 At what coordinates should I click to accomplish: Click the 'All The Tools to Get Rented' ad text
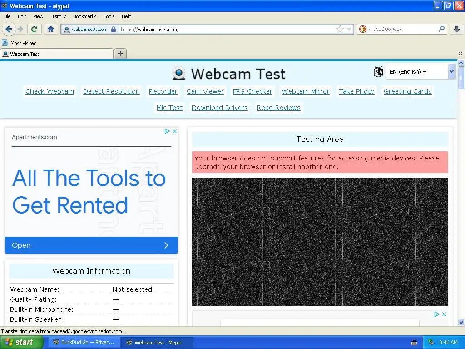(89, 191)
